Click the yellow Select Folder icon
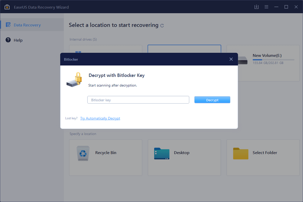Image resolution: width=303 pixels, height=202 pixels. click(x=241, y=153)
